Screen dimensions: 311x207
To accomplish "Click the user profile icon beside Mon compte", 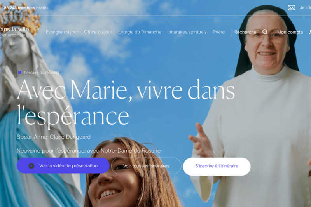I will tap(310, 32).
